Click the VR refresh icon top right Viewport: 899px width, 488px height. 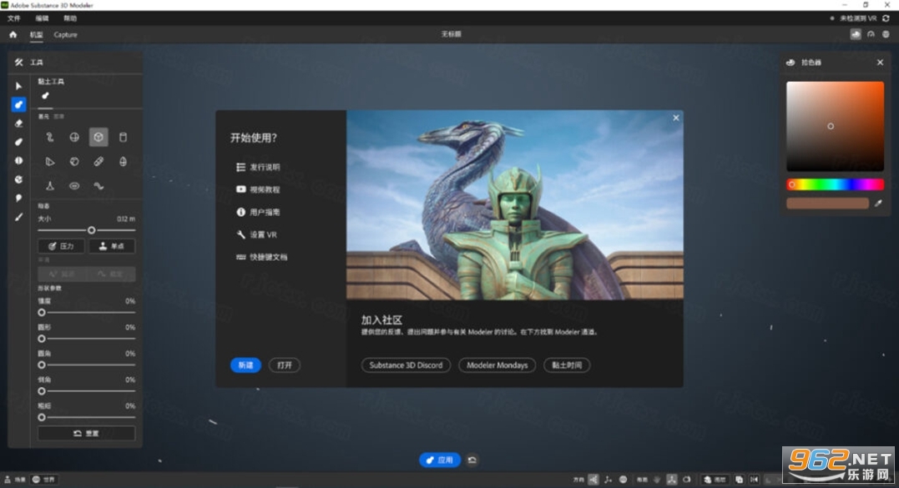pos(886,18)
